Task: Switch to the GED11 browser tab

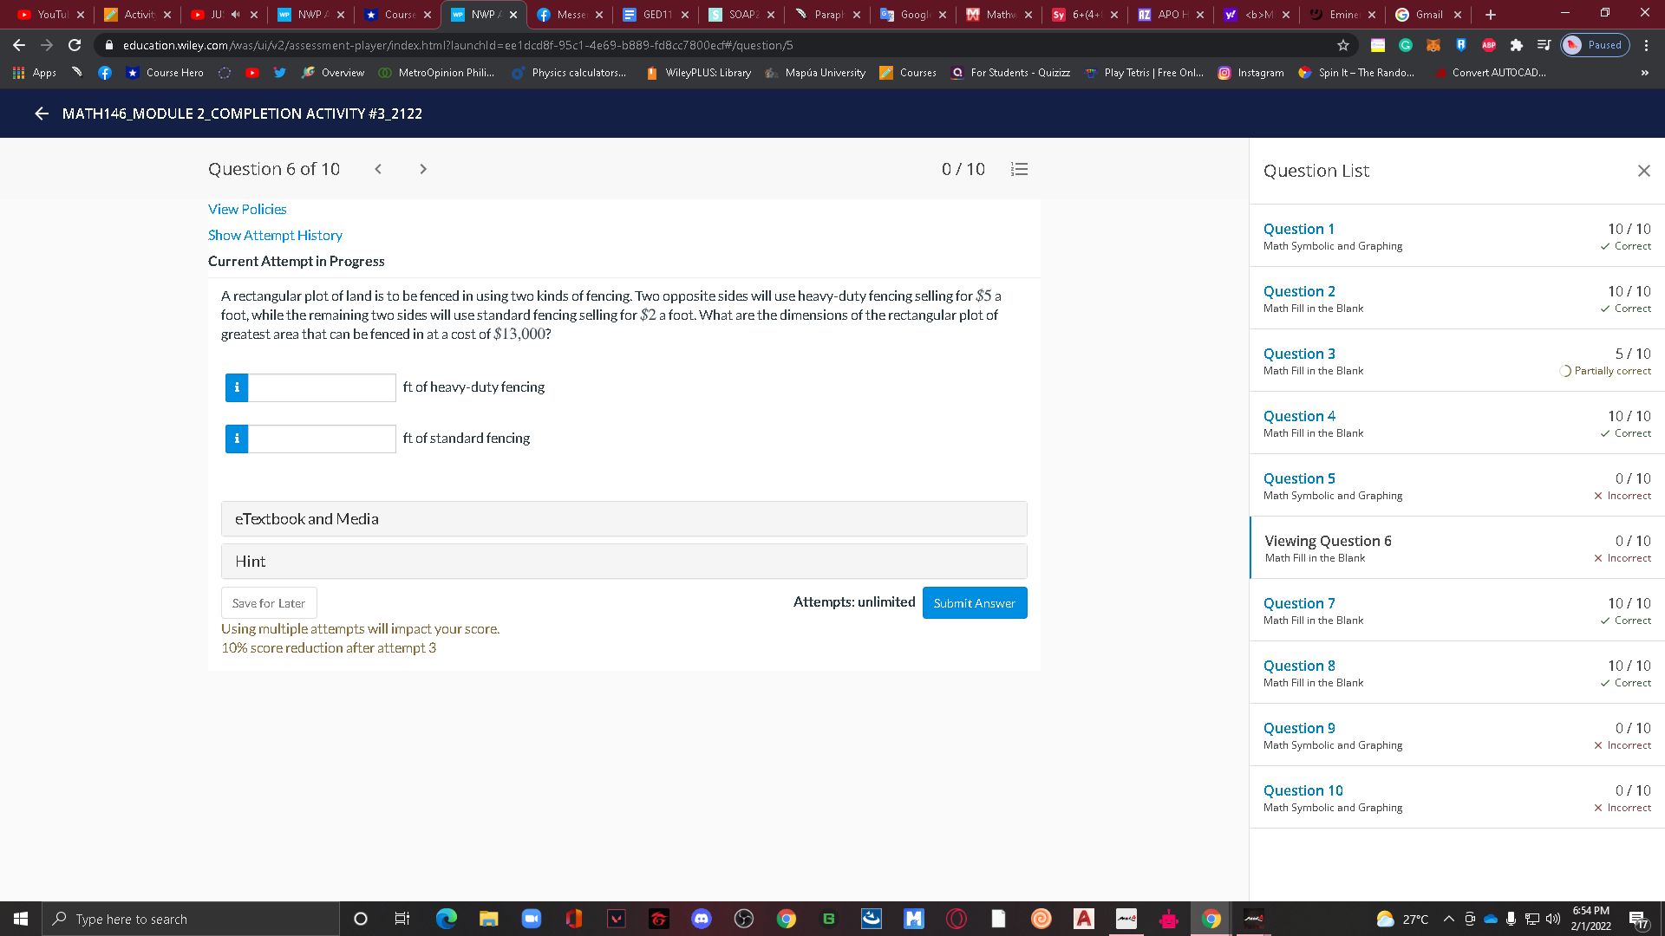Action: coord(655,15)
